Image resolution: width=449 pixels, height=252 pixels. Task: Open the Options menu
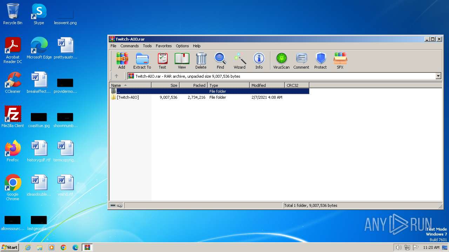click(182, 46)
